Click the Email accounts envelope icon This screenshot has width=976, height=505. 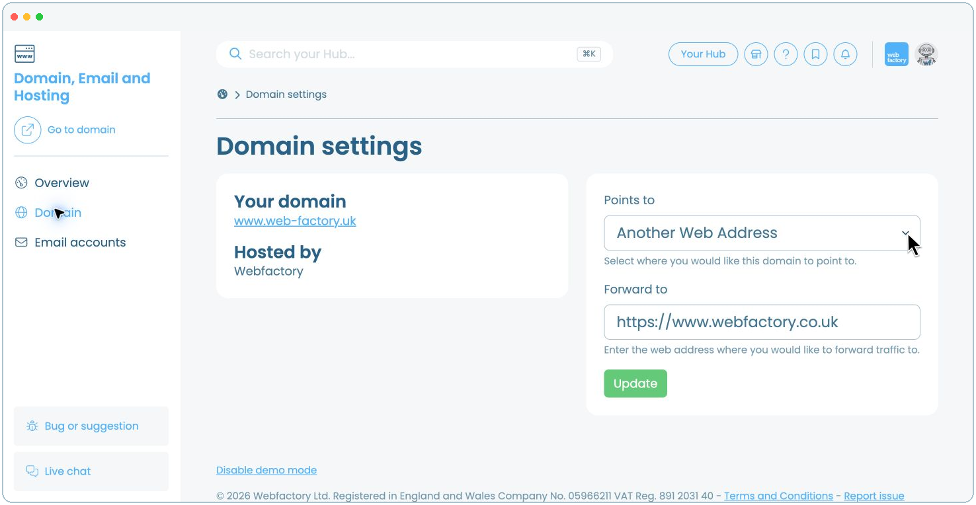pos(21,243)
